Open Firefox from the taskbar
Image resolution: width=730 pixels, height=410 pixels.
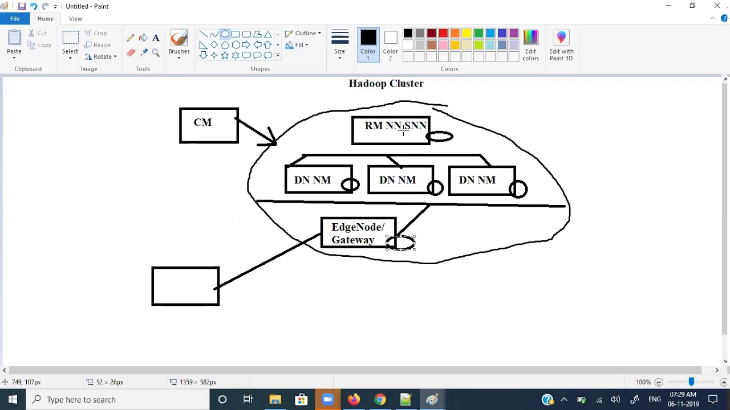(354, 399)
